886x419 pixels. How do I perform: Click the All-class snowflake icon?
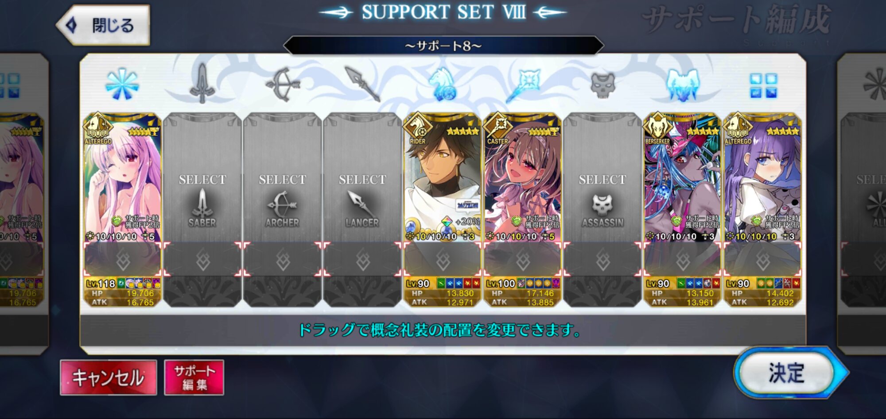point(122,84)
